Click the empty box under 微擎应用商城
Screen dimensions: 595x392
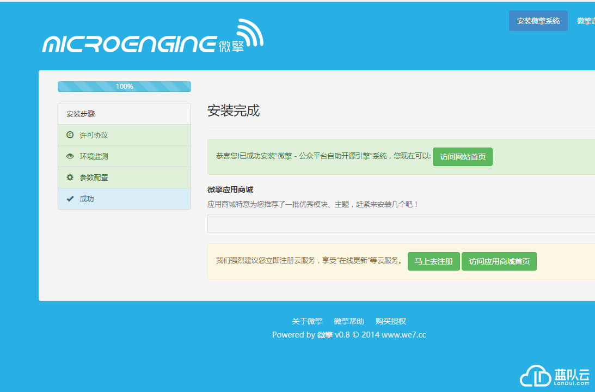coord(401,223)
